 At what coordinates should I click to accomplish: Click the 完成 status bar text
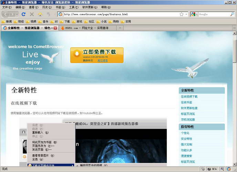pos(5,169)
